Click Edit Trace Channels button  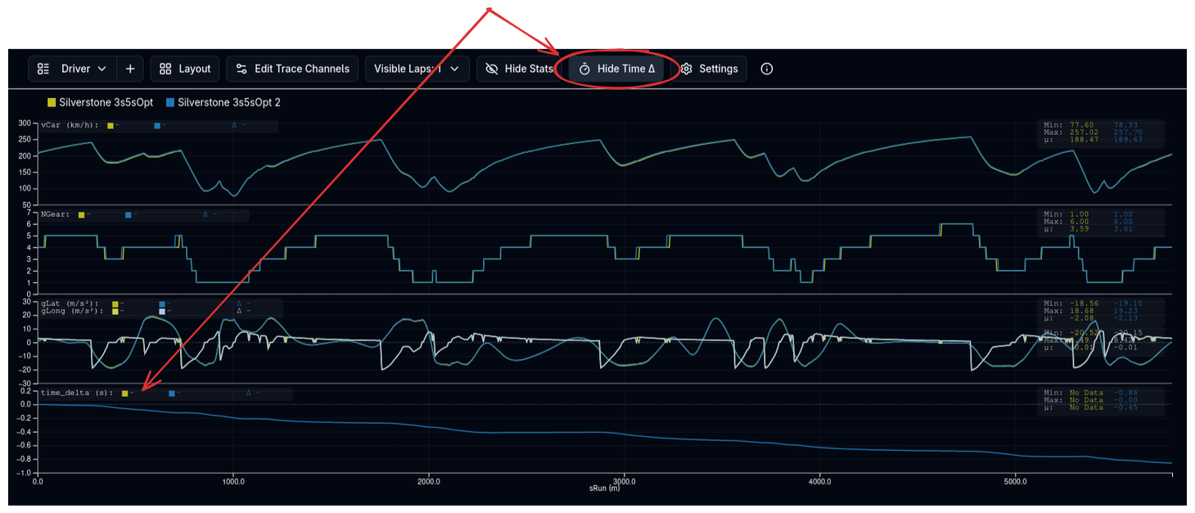292,69
